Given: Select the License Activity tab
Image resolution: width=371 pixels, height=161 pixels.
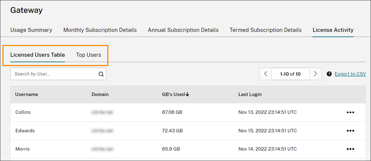Looking at the screenshot, I should [x=333, y=30].
